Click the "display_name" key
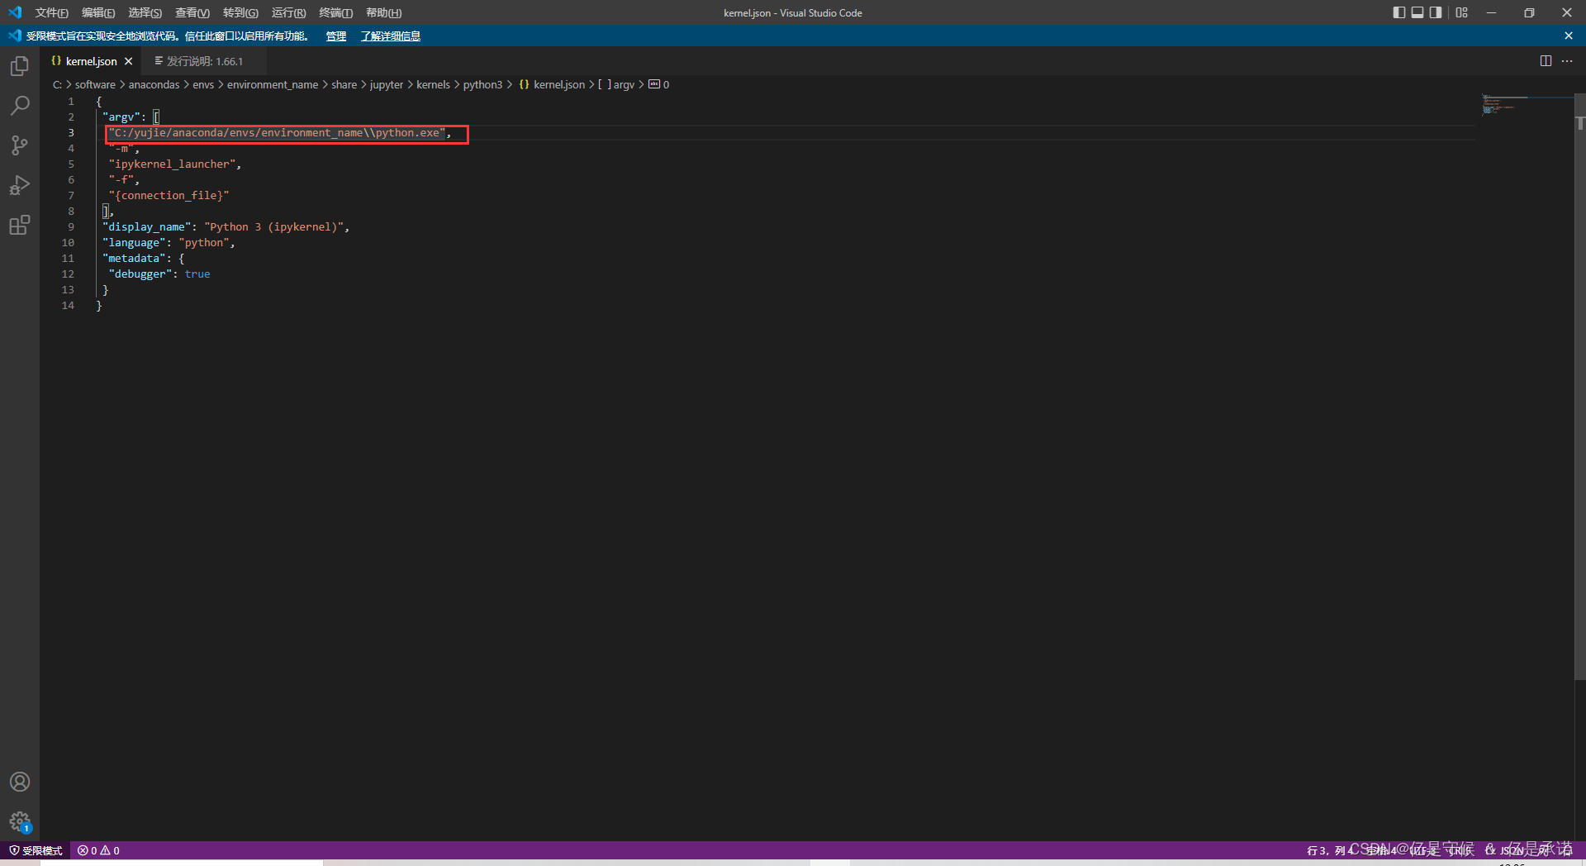 147,227
